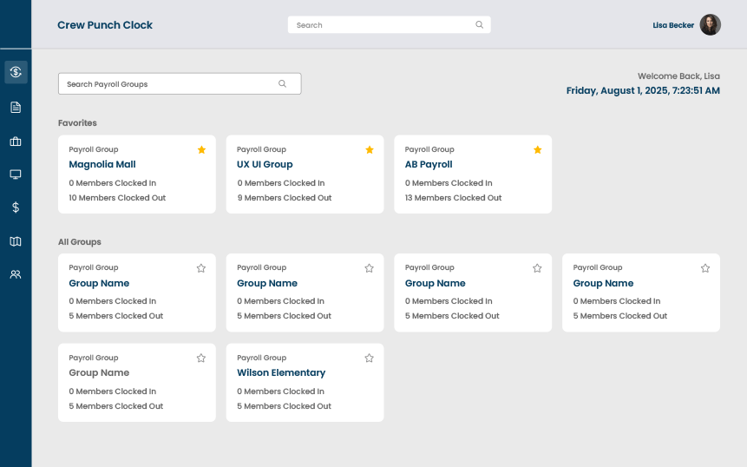Open the UX UI Group card title
Screen dimensions: 747x467
(x=265, y=165)
